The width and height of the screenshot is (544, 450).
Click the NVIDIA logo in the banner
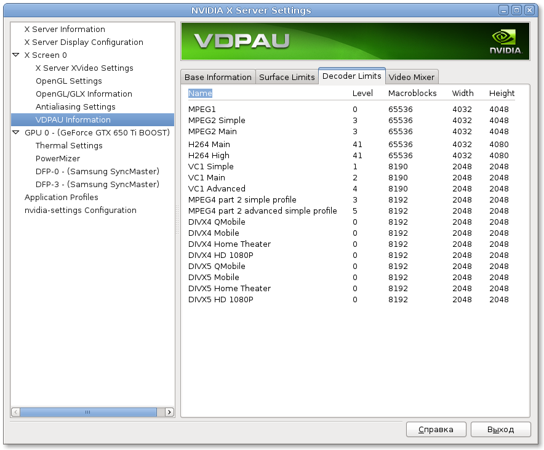(505, 42)
